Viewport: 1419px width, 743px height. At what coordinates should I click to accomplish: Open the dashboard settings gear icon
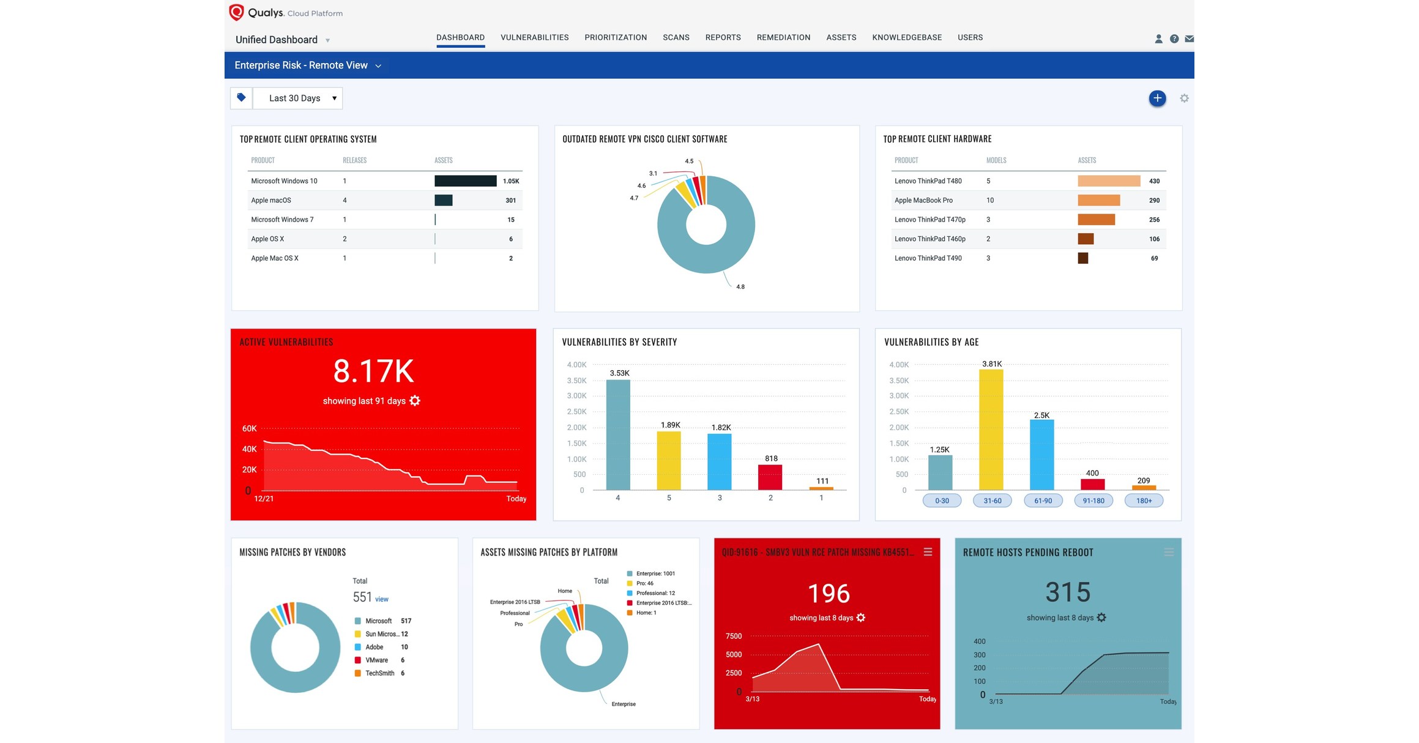pos(1184,98)
